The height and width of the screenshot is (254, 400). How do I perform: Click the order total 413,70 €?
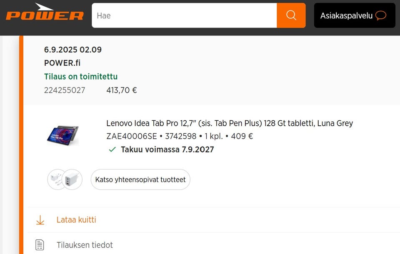pos(122,90)
